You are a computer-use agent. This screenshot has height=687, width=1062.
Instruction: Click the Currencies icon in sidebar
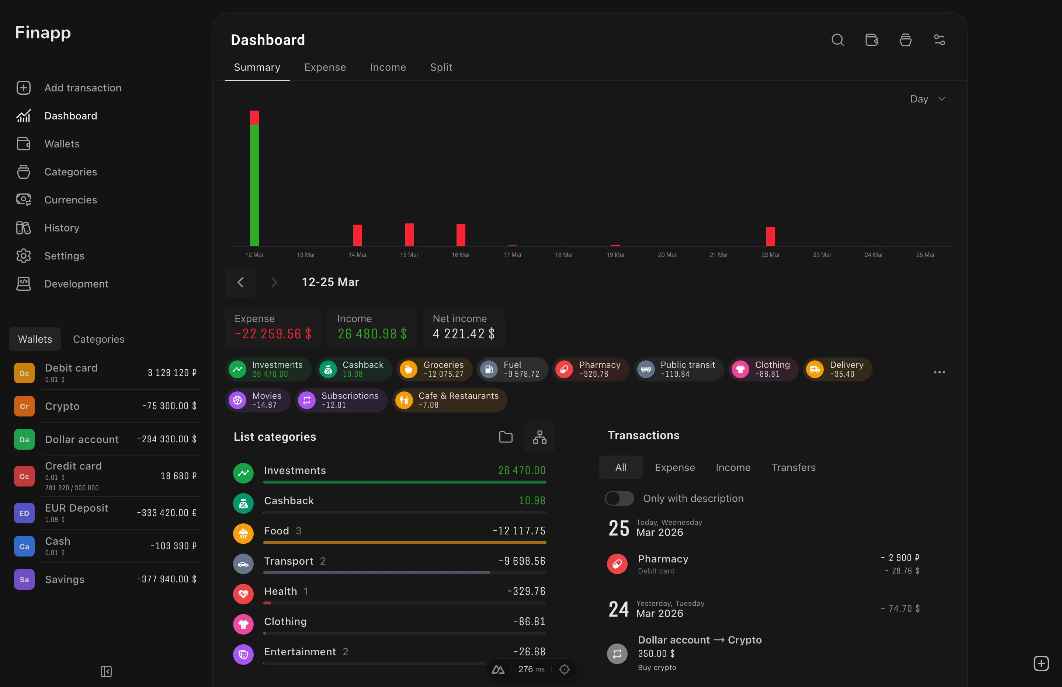[24, 200]
